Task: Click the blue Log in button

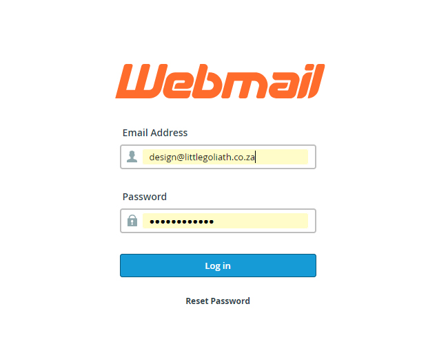Action: coord(218,266)
